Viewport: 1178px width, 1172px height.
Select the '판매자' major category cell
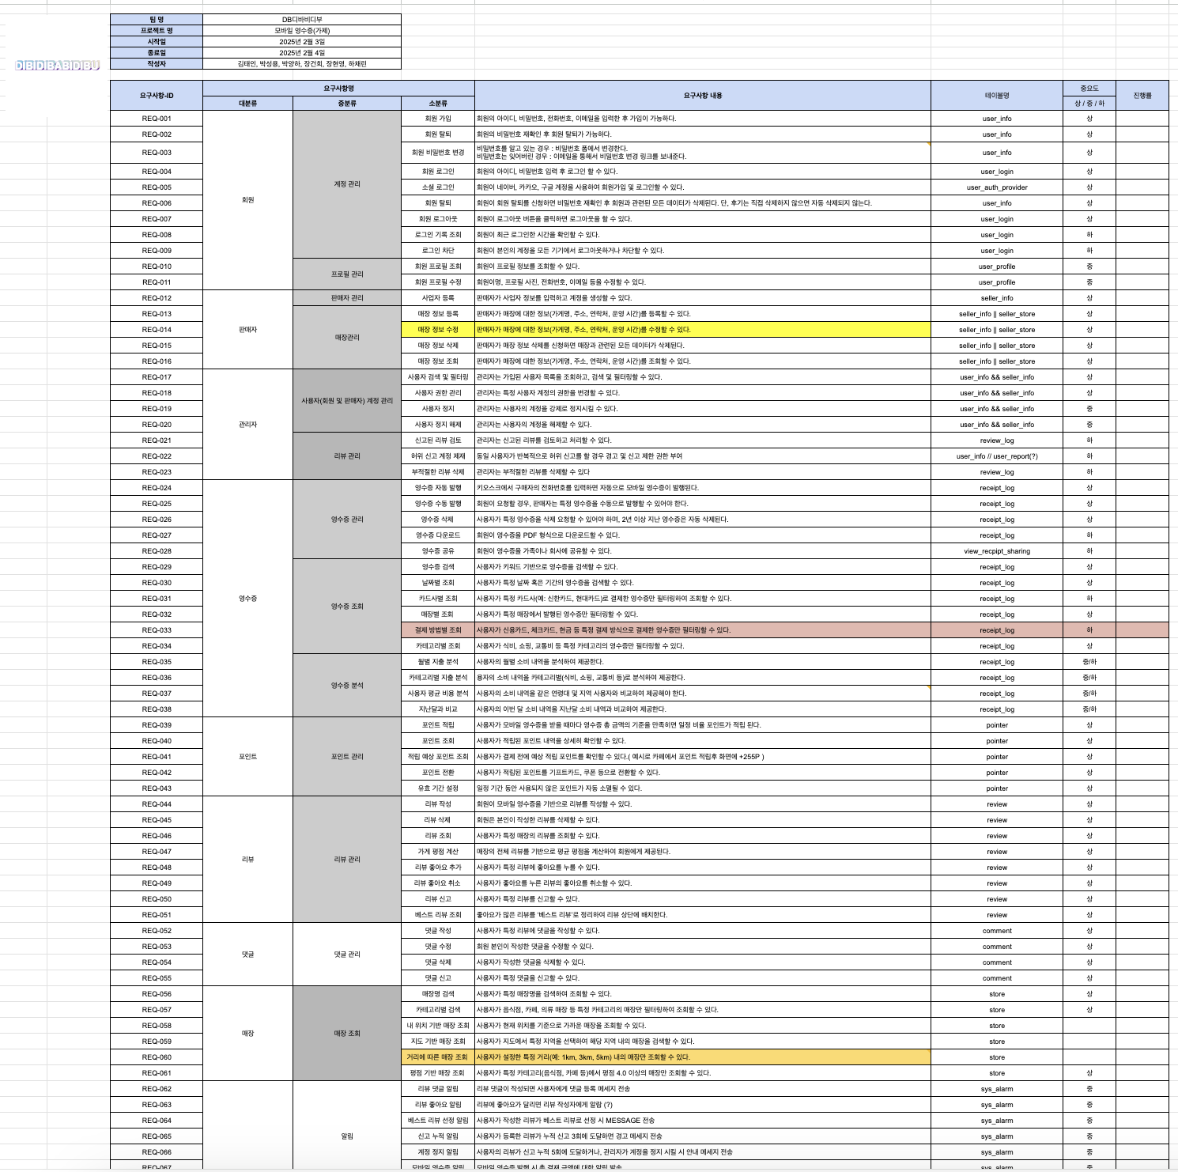pyautogui.click(x=247, y=330)
